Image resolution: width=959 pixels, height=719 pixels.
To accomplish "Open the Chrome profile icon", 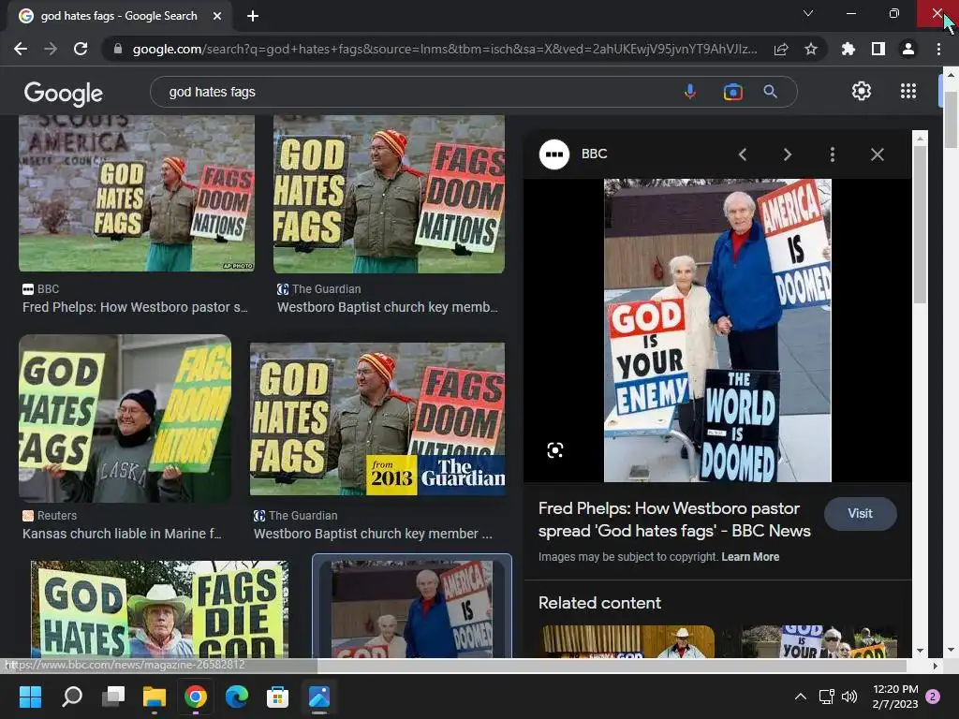I will point(908,49).
